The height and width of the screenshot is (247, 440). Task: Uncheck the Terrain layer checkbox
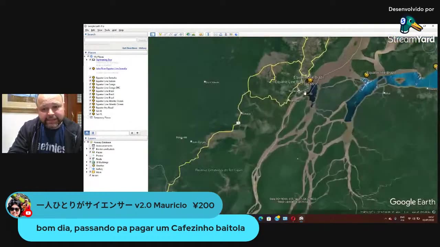(x=90, y=175)
